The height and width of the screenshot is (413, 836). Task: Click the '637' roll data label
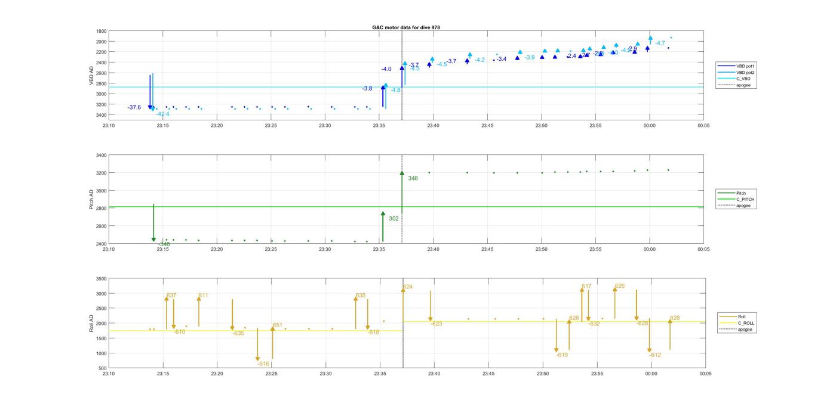point(171,296)
